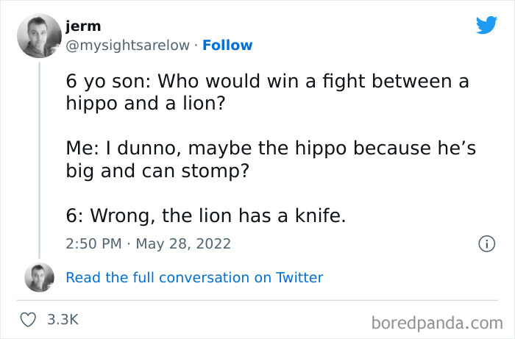Open the 2:50 PM timestamp
The image size is (515, 339).
point(93,243)
